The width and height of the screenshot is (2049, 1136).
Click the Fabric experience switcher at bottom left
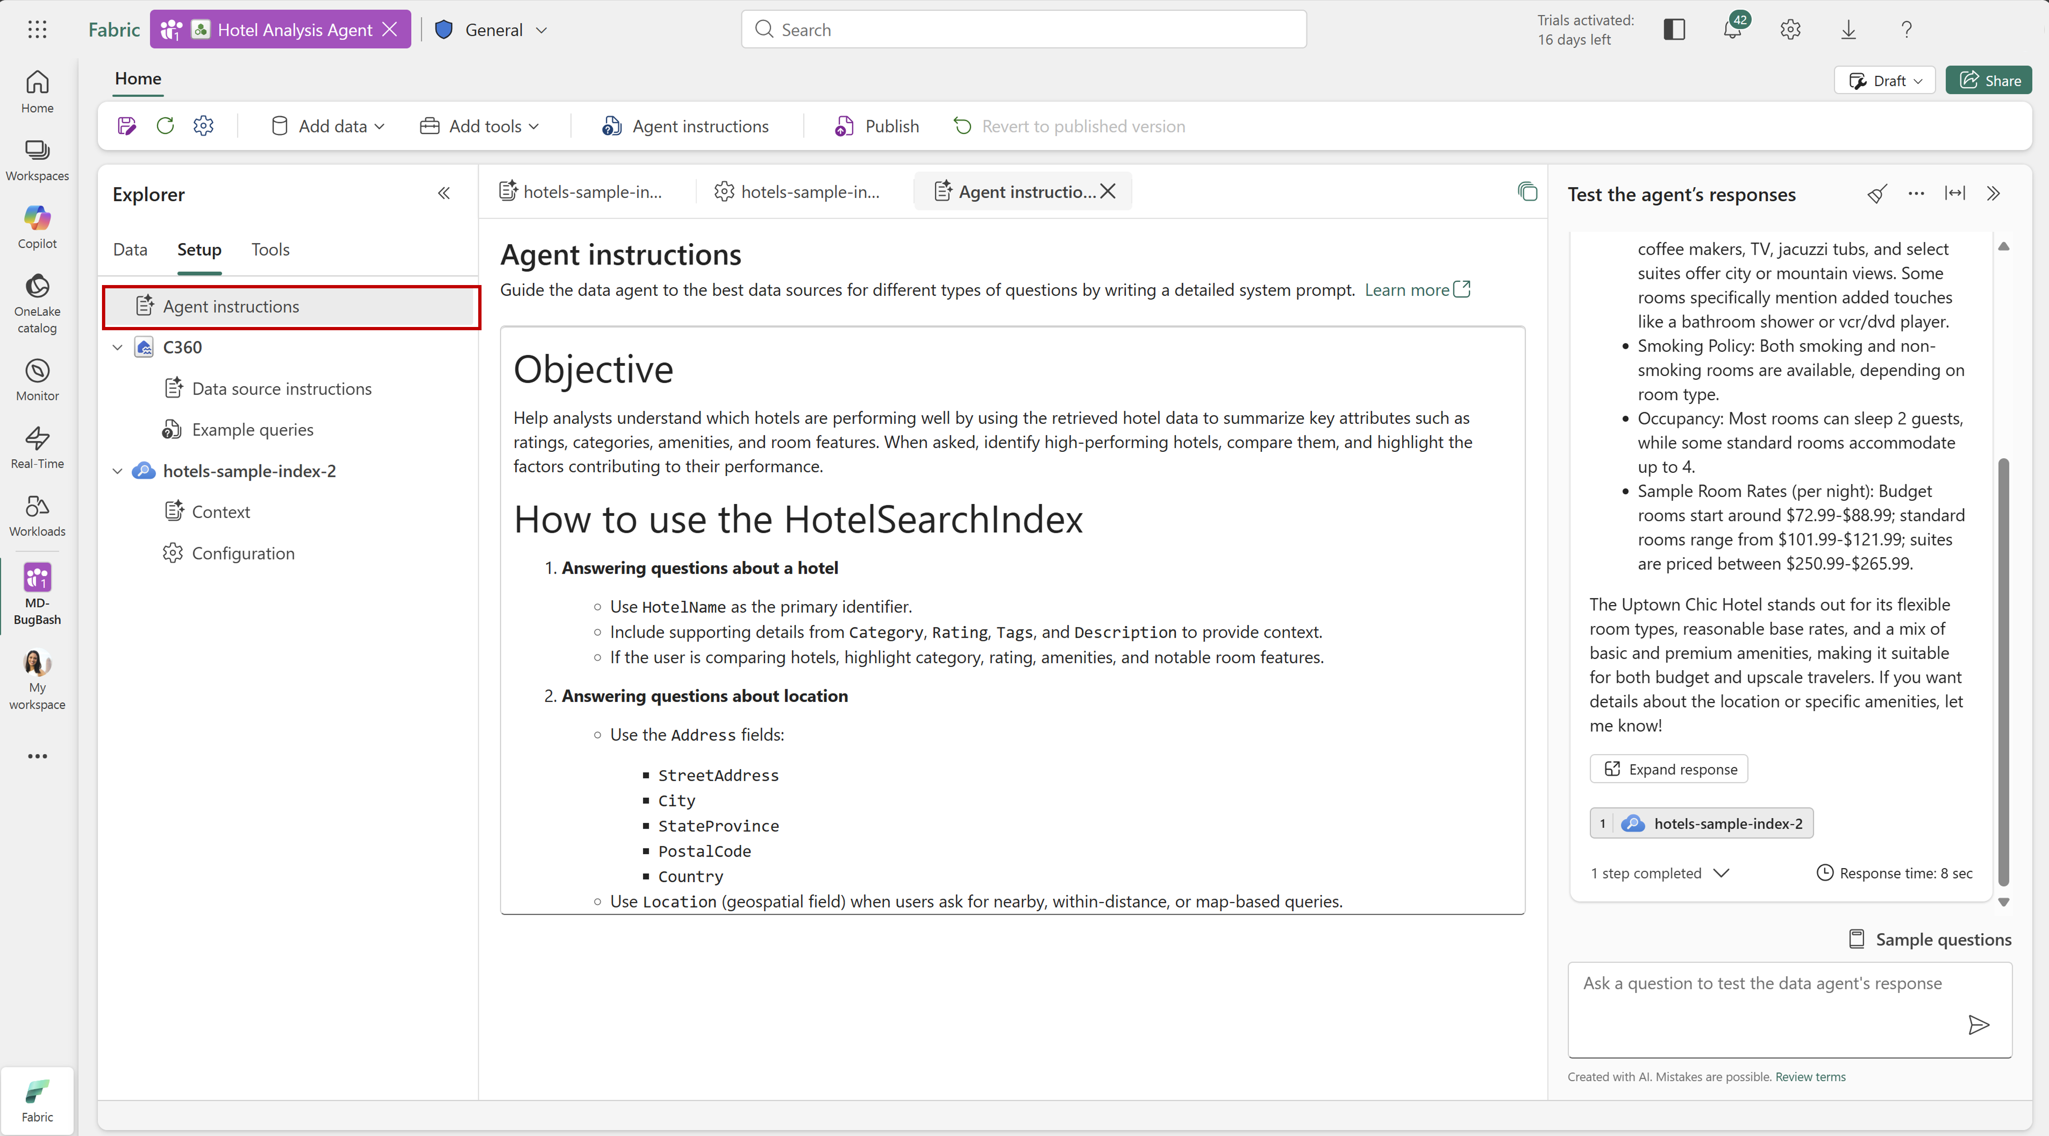click(37, 1100)
